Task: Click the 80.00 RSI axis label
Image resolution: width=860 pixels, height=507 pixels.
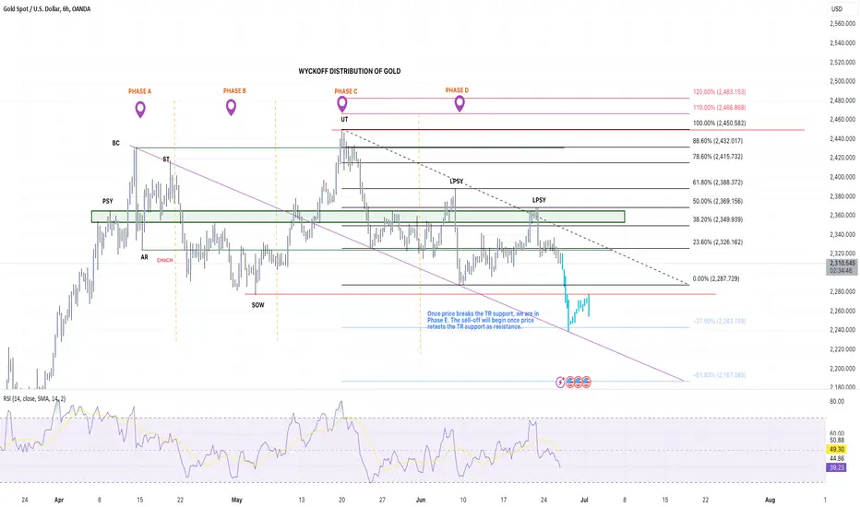Action: pos(837,401)
